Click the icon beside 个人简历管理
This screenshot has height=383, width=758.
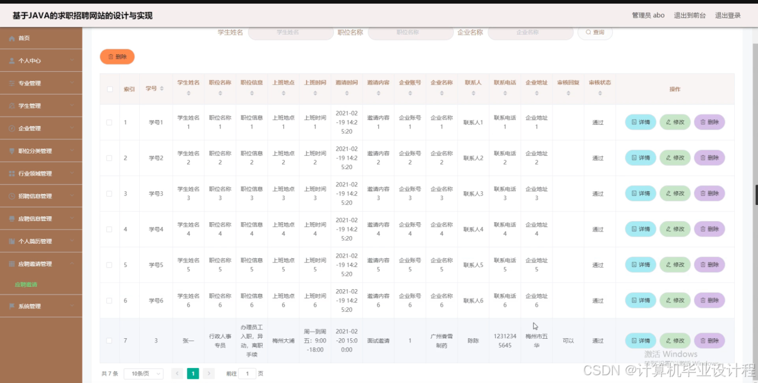(12, 241)
